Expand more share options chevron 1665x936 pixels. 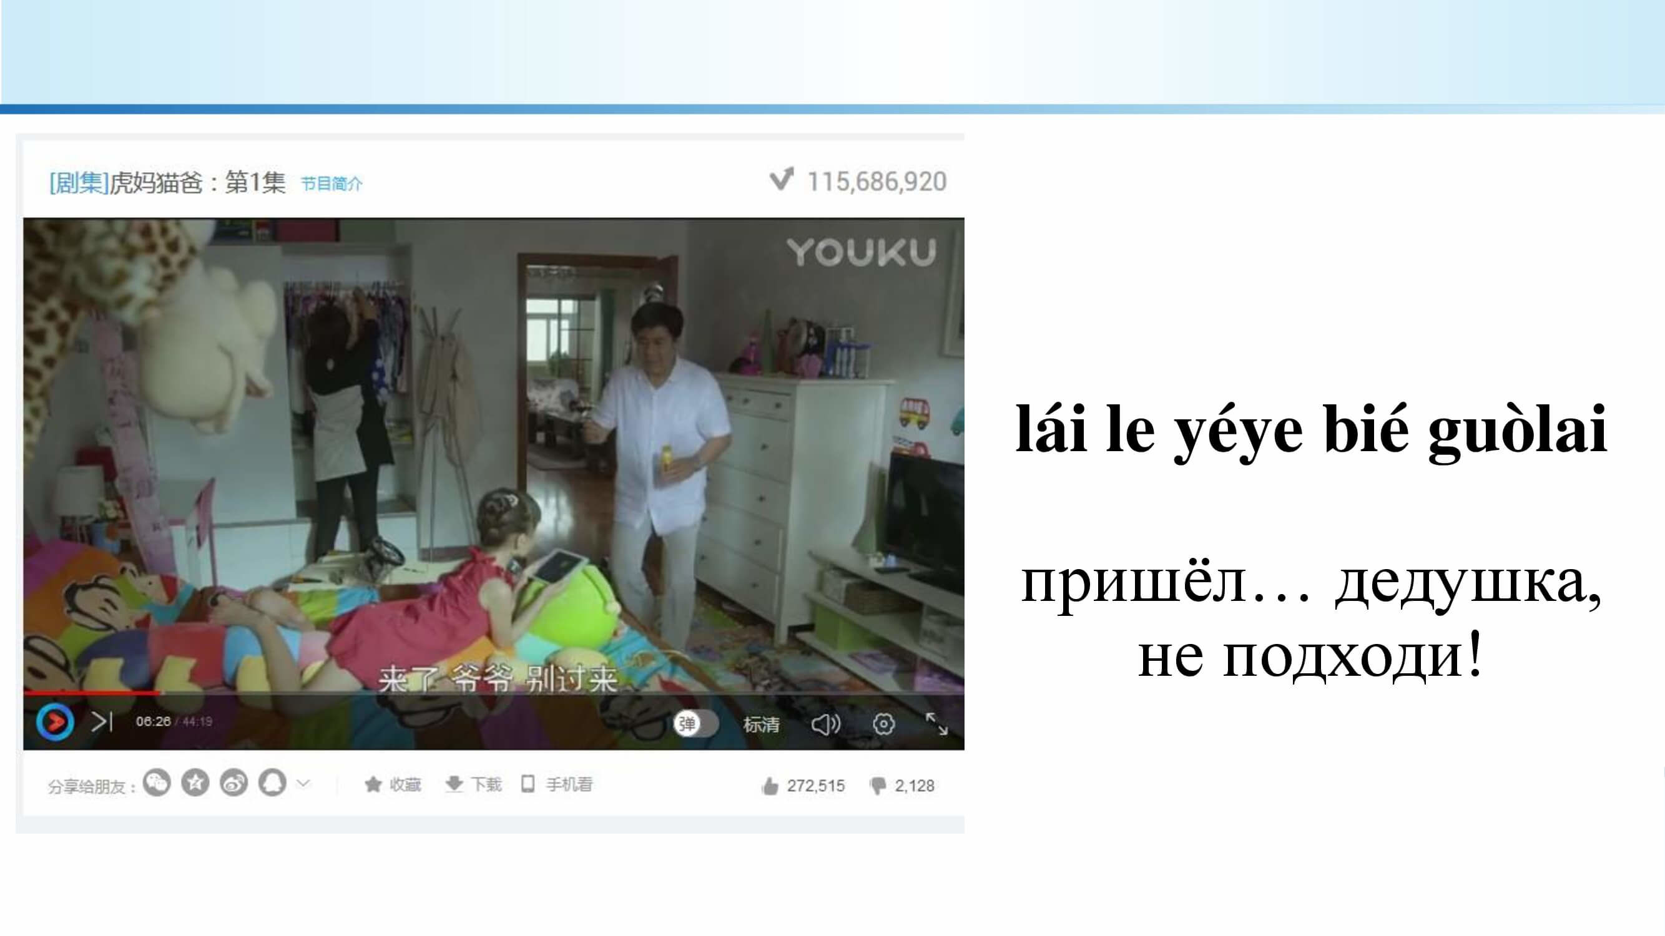[303, 784]
